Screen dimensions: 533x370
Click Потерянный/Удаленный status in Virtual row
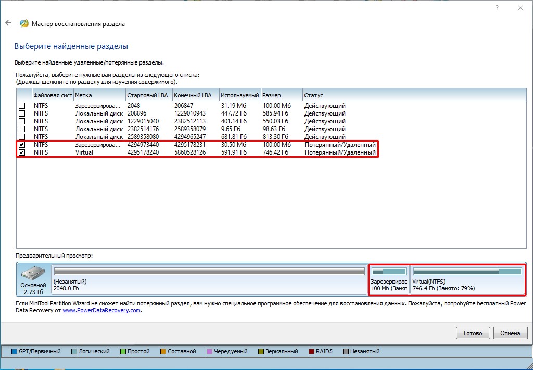(340, 152)
